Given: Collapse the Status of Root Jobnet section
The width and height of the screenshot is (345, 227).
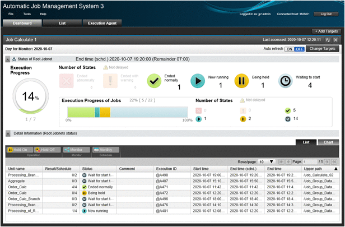Looking at the screenshot, I should click(8, 58).
